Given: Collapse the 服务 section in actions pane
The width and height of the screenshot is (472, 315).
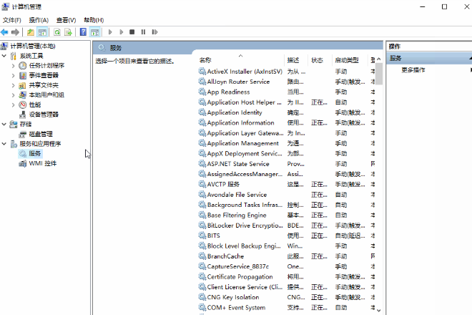Looking at the screenshot, I should coord(470,58).
